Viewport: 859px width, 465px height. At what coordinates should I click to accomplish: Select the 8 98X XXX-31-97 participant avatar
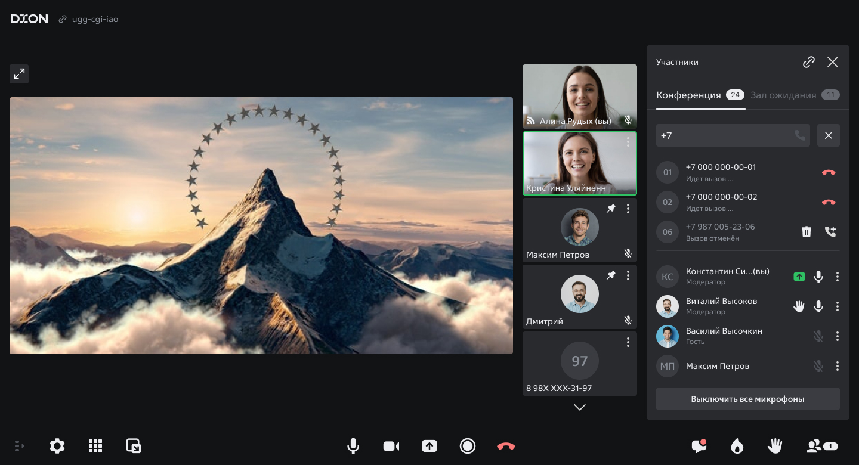point(580,361)
